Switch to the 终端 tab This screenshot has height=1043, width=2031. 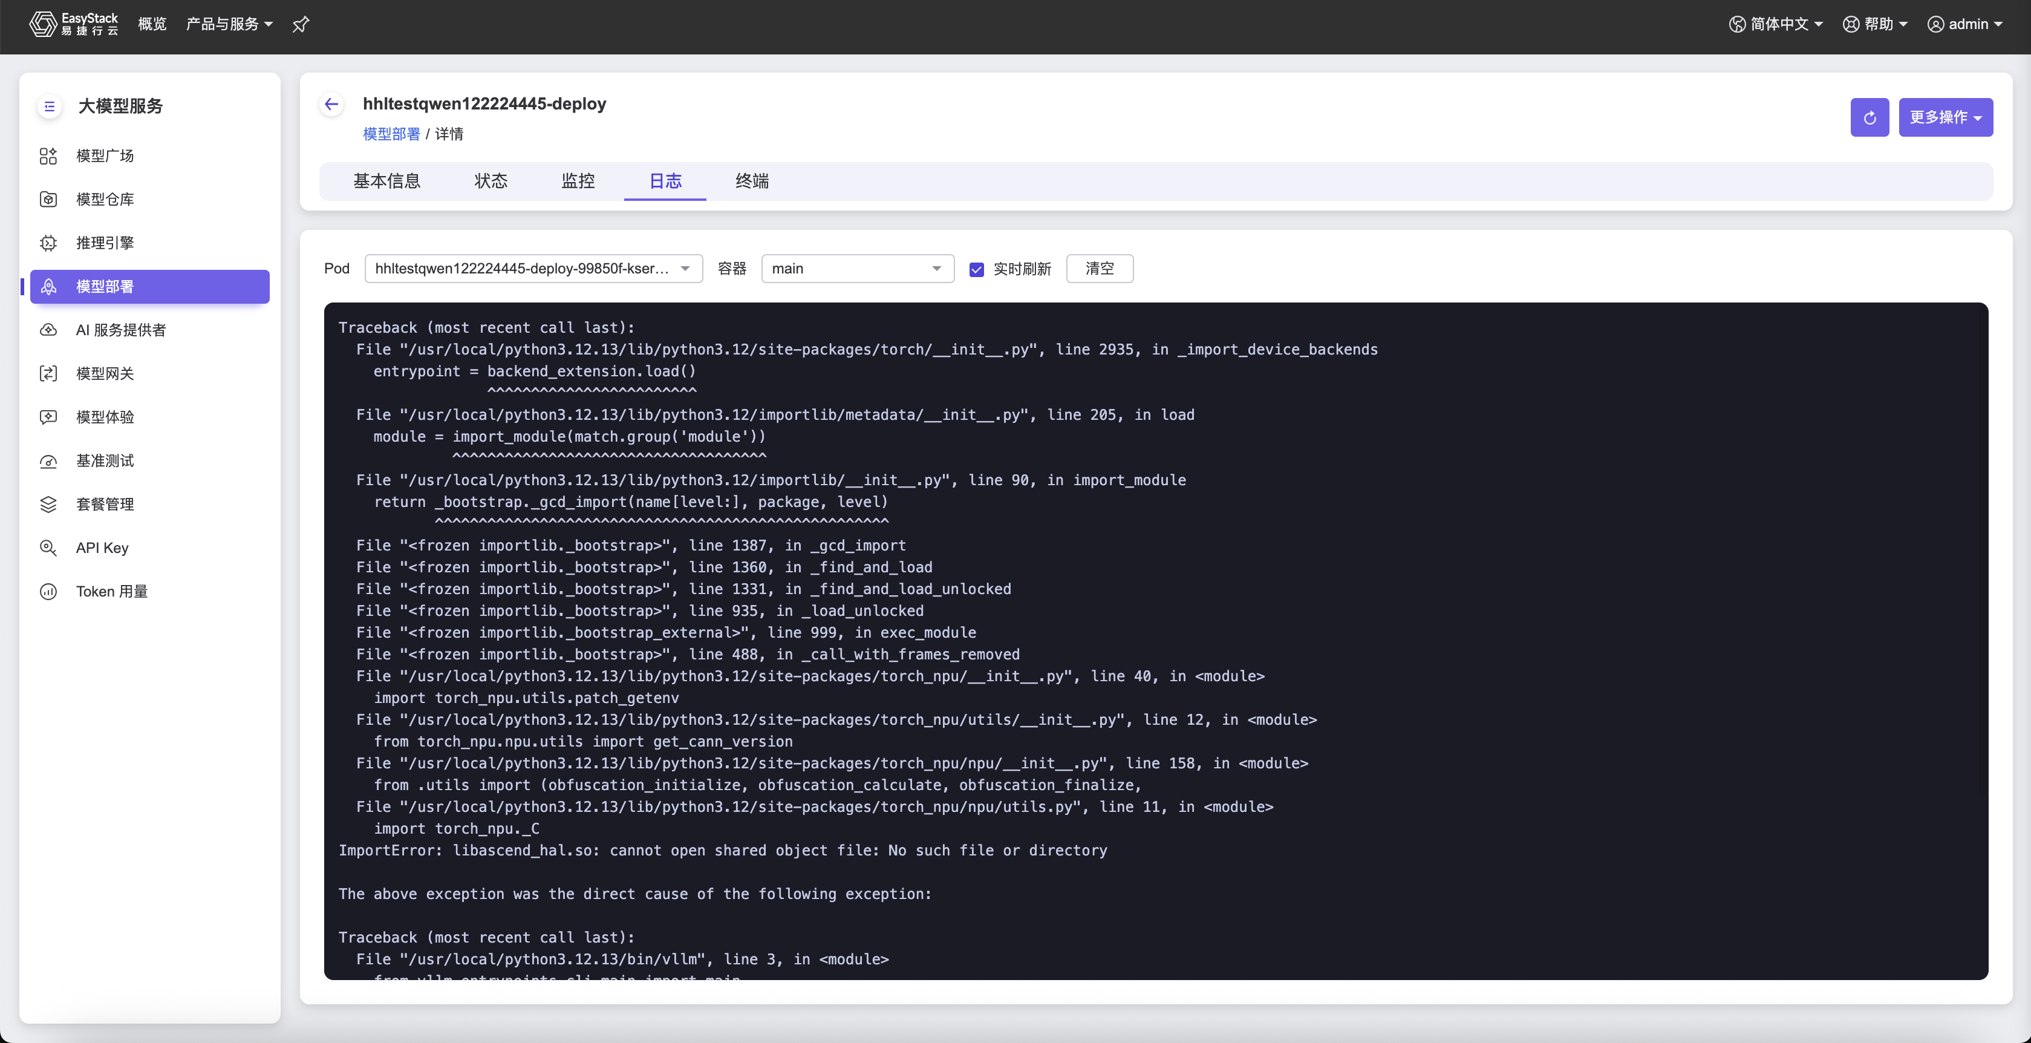[x=751, y=181]
